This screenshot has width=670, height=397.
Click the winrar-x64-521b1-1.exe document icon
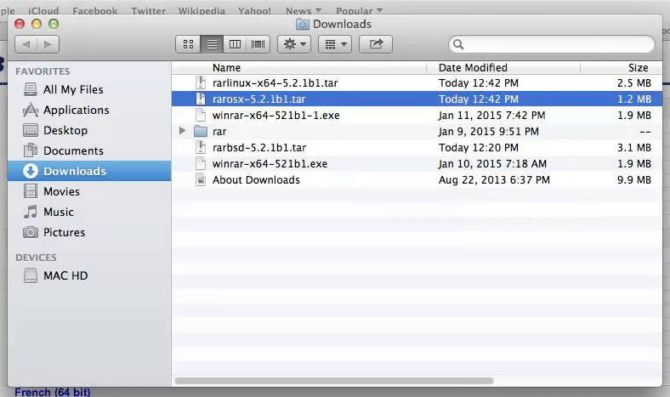coord(201,115)
